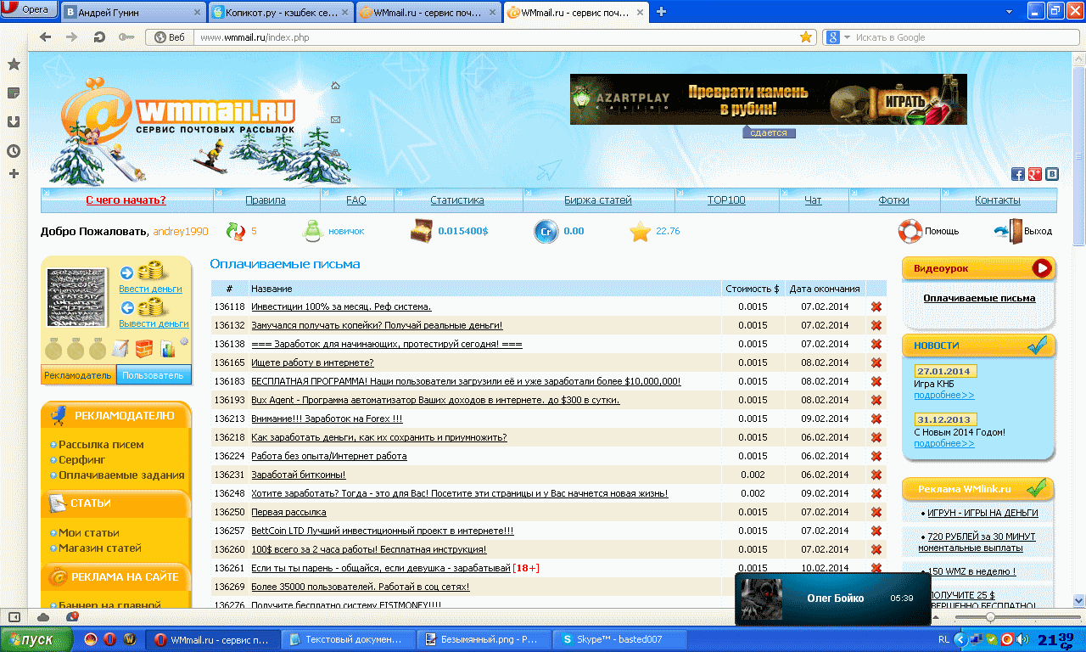Delete letter 136231 with red cross

pos(876,475)
